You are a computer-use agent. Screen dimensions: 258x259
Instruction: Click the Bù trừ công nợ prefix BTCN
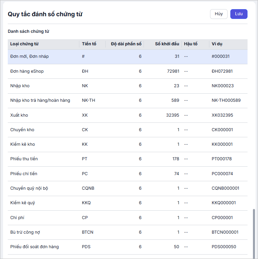pyautogui.click(x=87, y=232)
